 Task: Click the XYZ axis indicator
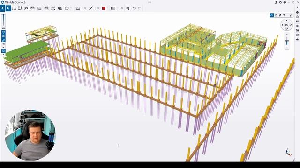click(x=289, y=152)
